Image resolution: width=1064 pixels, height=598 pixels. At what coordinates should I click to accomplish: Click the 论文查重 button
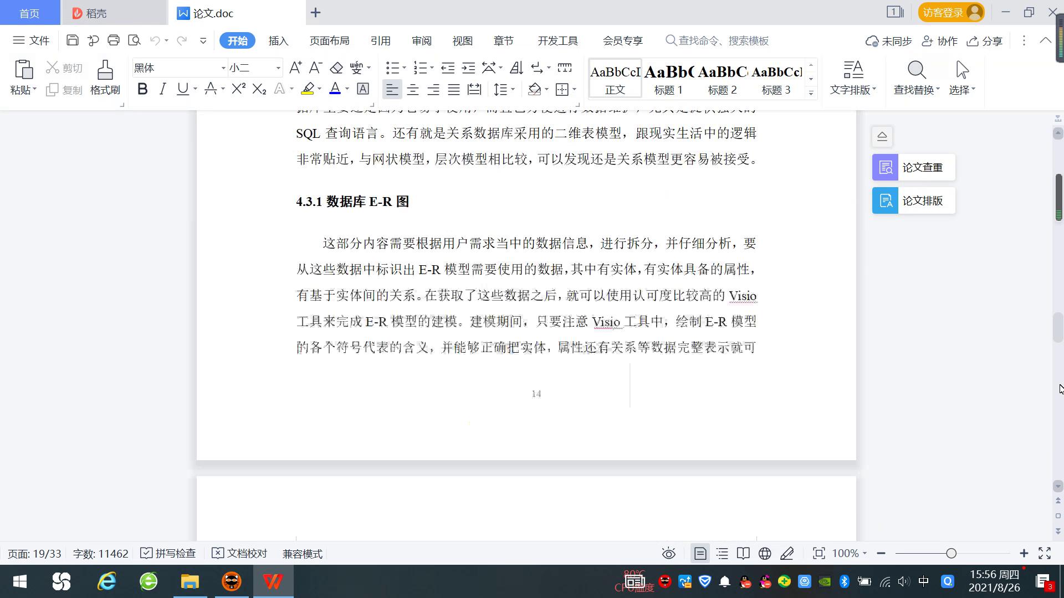pos(913,167)
